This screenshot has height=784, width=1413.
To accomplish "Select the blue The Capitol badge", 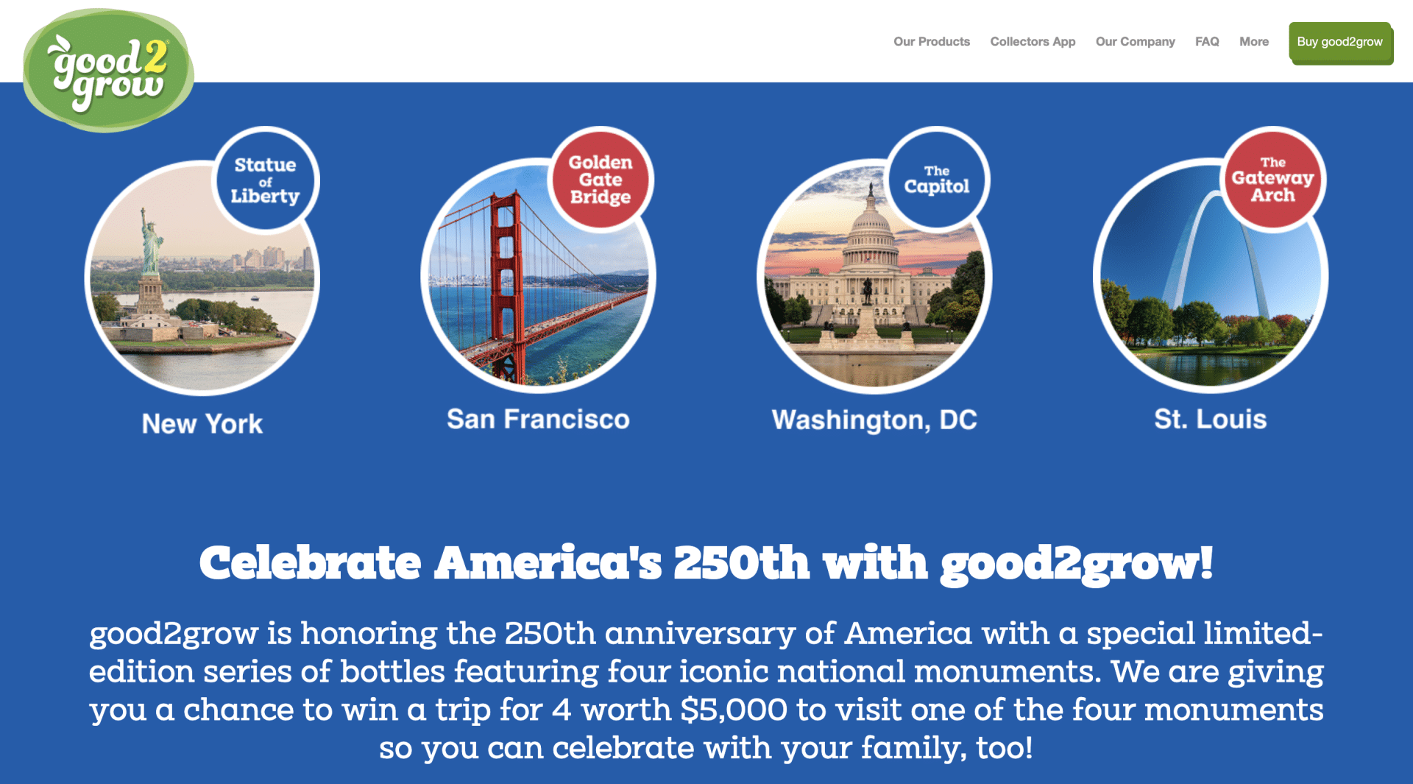I will (936, 180).
